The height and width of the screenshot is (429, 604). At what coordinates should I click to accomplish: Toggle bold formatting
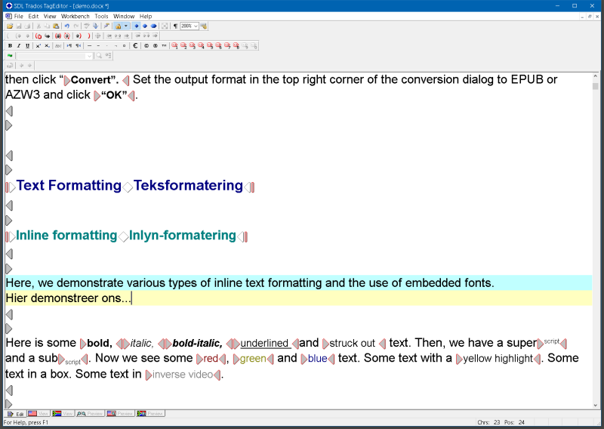coord(10,46)
